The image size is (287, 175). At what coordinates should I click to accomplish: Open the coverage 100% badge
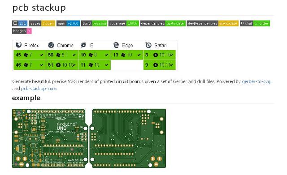tap(124, 23)
